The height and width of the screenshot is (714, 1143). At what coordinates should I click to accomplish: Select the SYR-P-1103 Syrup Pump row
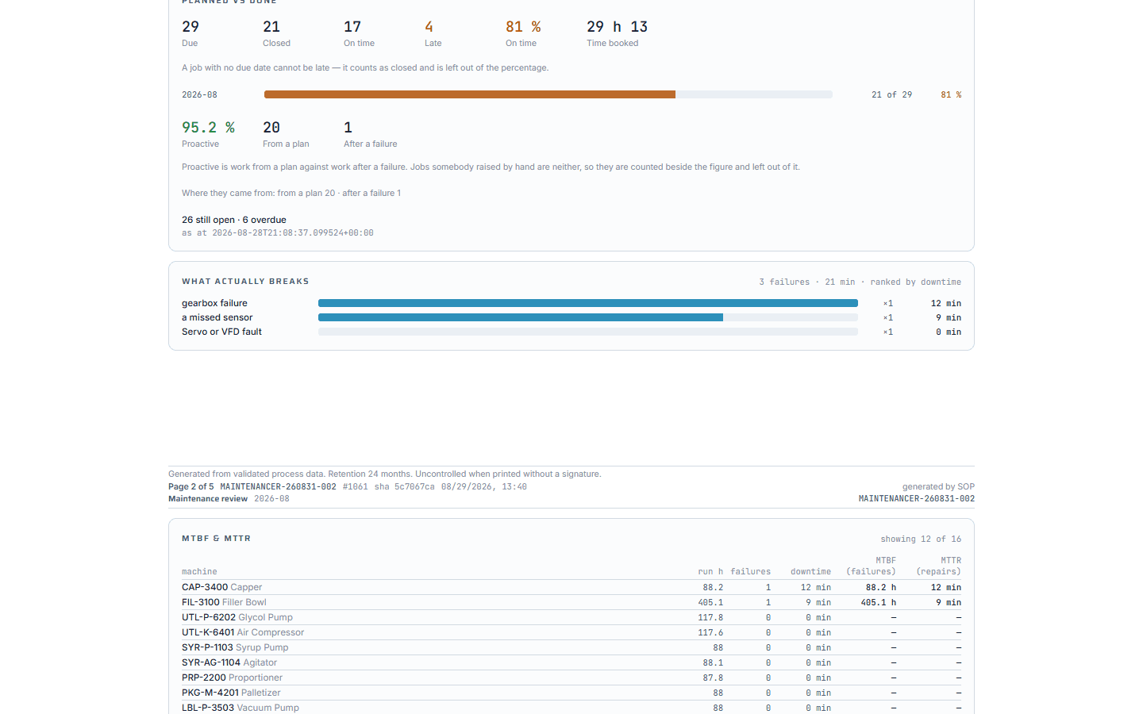pos(571,647)
